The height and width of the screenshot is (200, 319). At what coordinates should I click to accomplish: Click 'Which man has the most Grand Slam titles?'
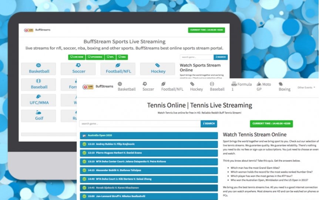pos(255,168)
